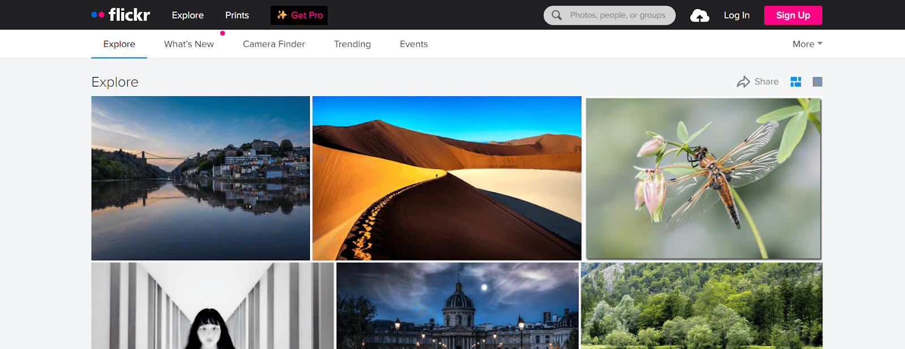Focus the photos, people, or groups search field
The height and width of the screenshot is (349, 905).
pyautogui.click(x=610, y=15)
